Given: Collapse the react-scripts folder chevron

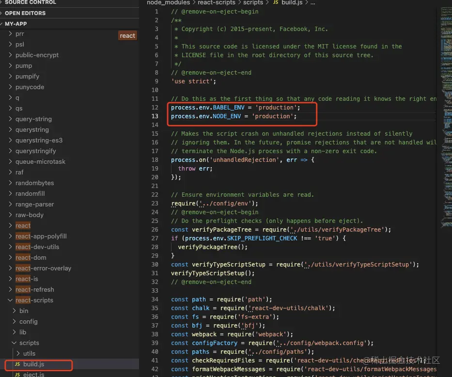Looking at the screenshot, I should 10,300.
